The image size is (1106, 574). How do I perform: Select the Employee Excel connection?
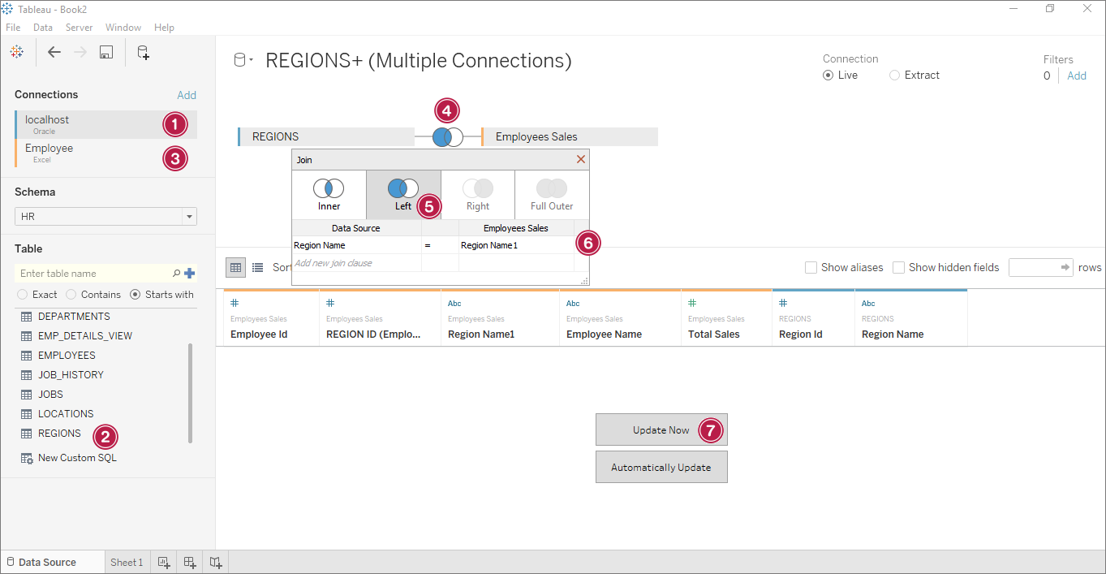point(105,153)
